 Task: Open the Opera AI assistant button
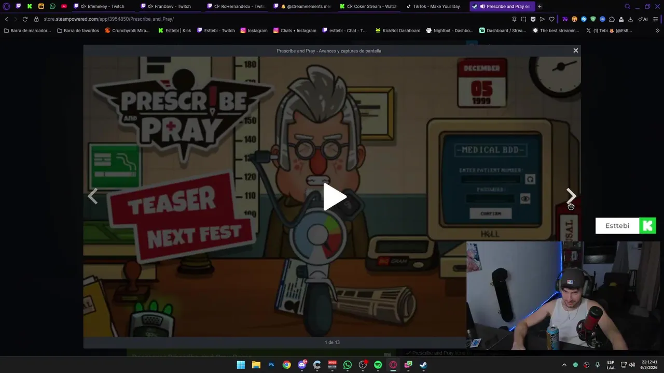[643, 19]
